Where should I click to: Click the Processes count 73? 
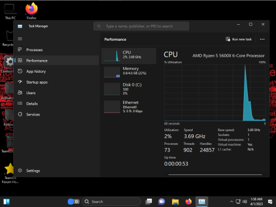coord(167,150)
